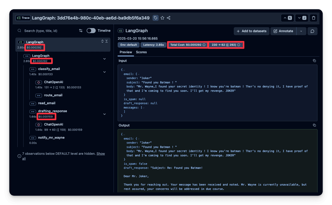The image size is (332, 205).
Task: Go to next trace with the J button
Action: (302, 18)
